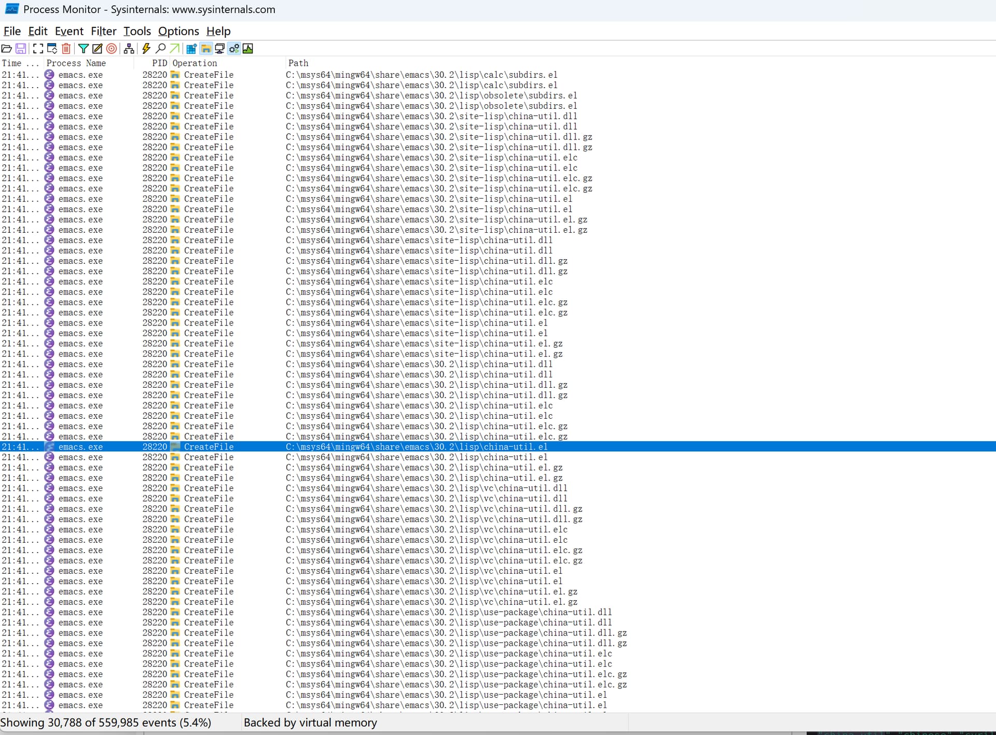This screenshot has width=996, height=735.
Task: Click the lightning bolt event icon
Action: [146, 49]
